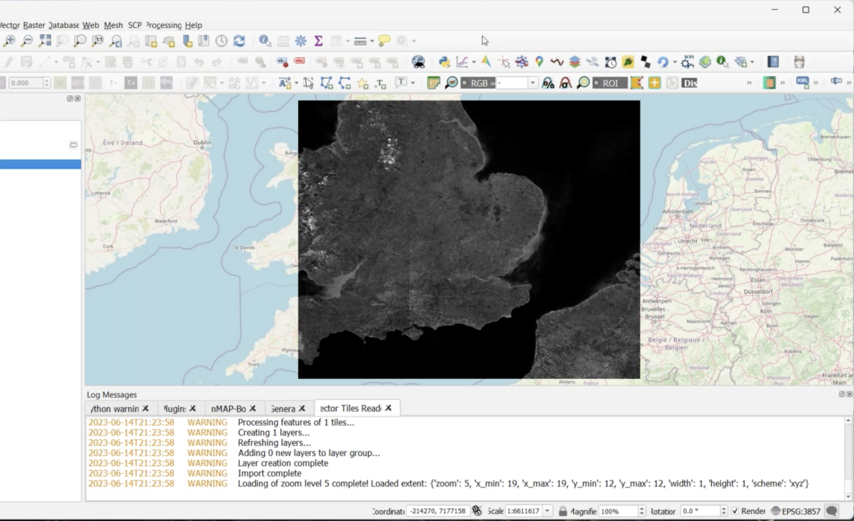854x521 pixels.
Task: Switch to the Python warnings log tab
Action: [x=117, y=408]
